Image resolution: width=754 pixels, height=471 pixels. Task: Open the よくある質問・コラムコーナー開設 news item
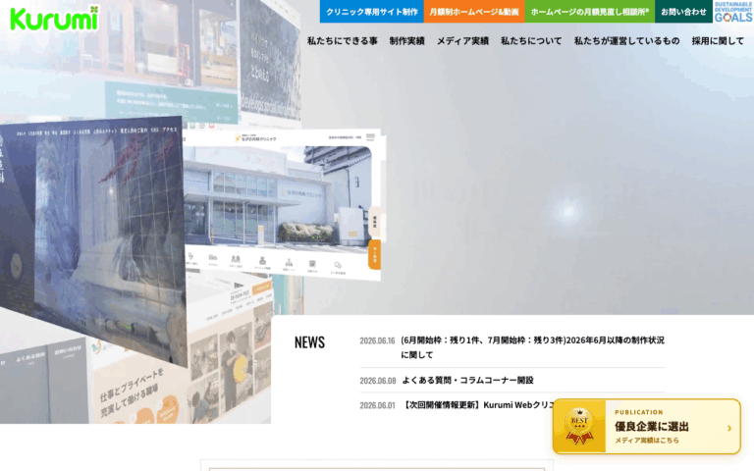467,380
